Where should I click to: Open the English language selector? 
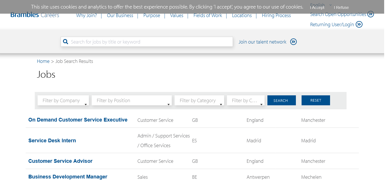(x=321, y=5)
